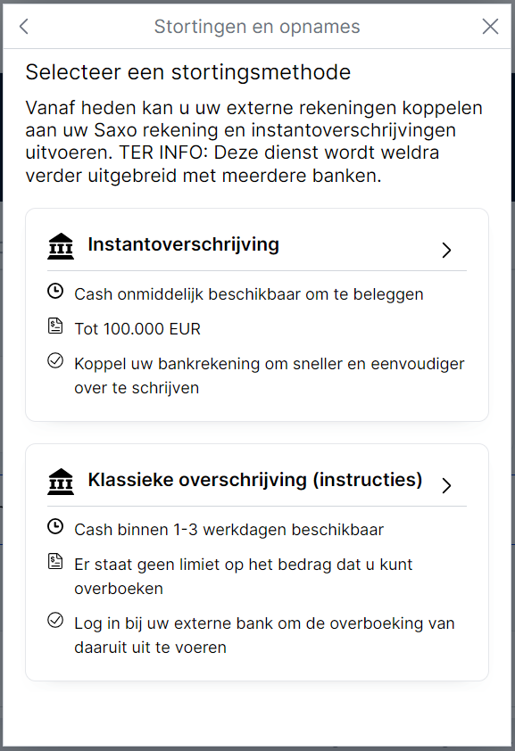Image resolution: width=515 pixels, height=751 pixels.
Task: Click document icon next to Tot 100.000 EUR
Action: [x=55, y=326]
